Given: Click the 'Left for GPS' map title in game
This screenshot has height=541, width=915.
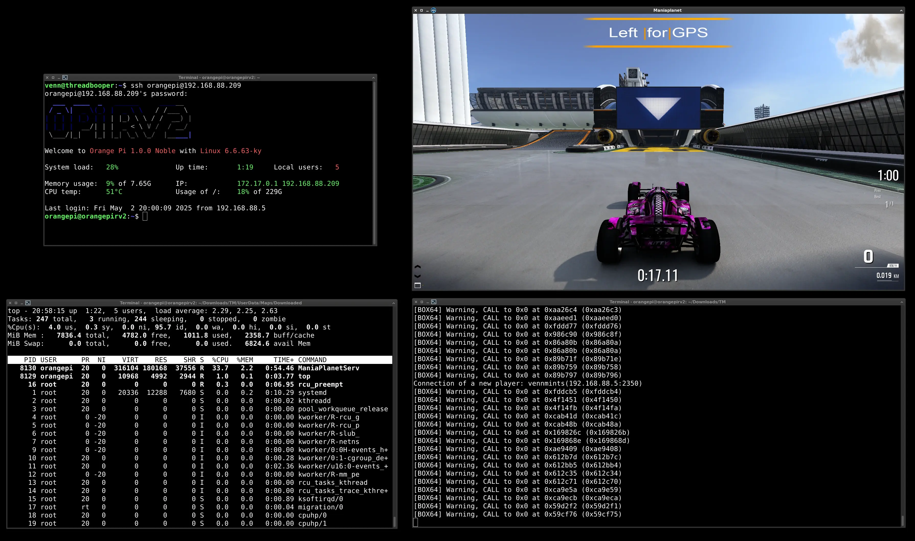Looking at the screenshot, I should coord(658,33).
